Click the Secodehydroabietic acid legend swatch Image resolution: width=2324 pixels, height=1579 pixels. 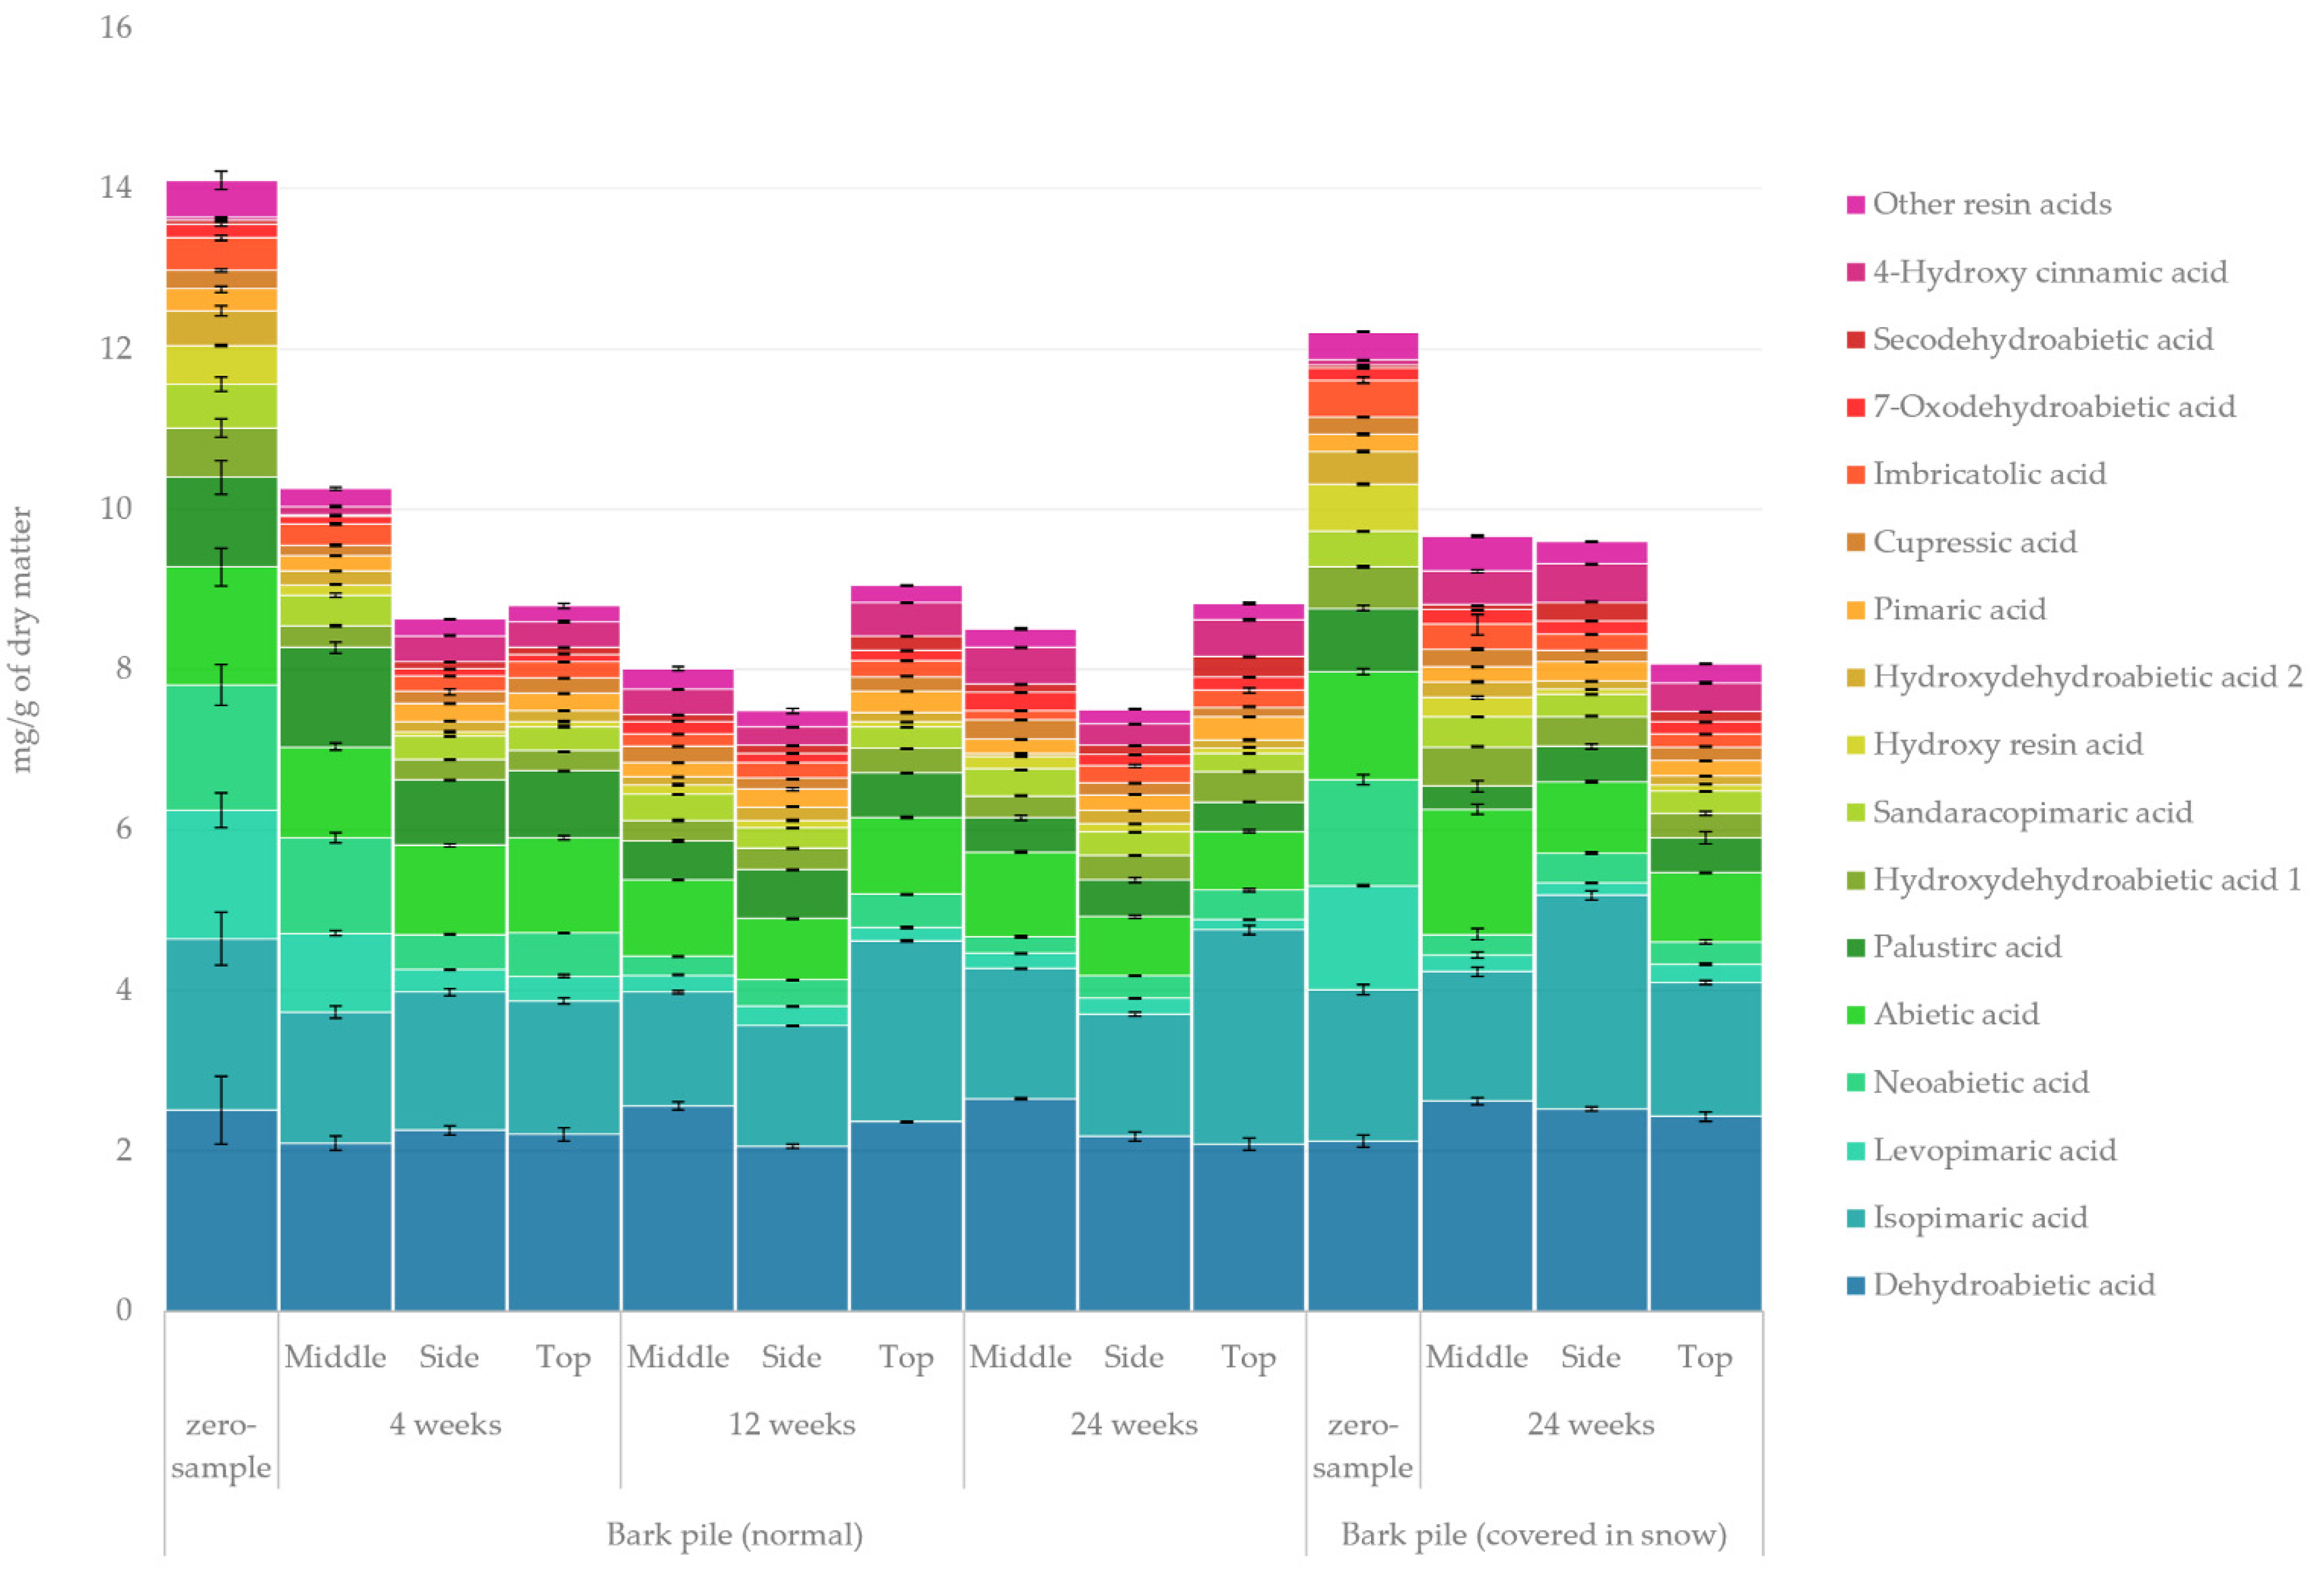tap(1855, 340)
